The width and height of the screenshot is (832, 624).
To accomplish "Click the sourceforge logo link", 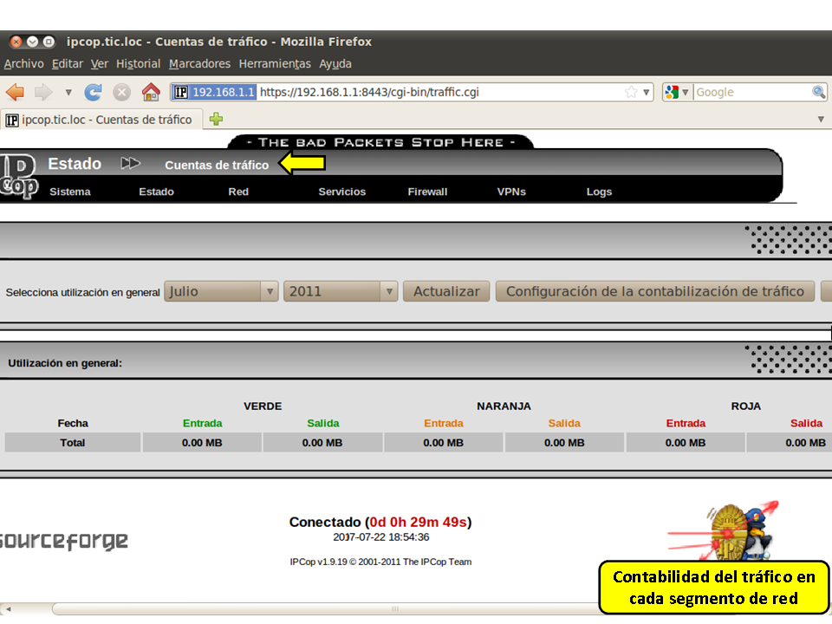I will coord(62,542).
